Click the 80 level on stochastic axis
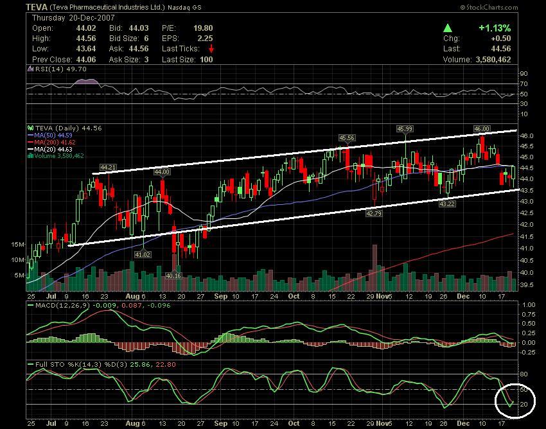This screenshot has width=546, height=429. coord(524,374)
